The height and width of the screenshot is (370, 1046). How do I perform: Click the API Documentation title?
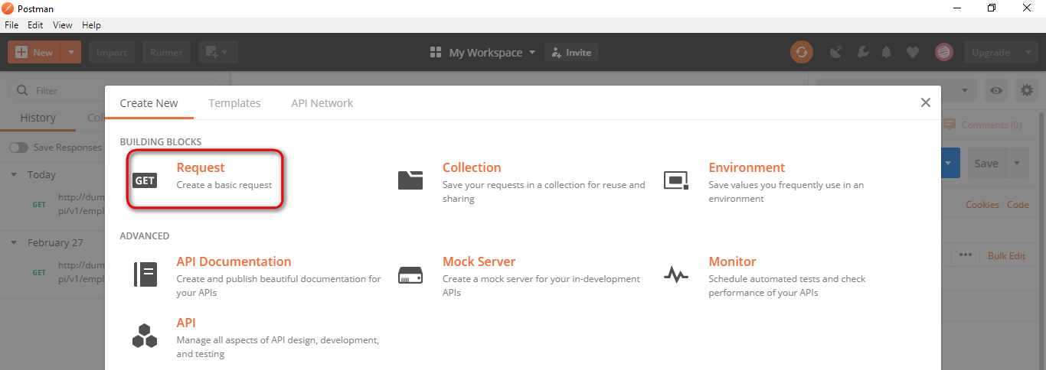pos(234,261)
